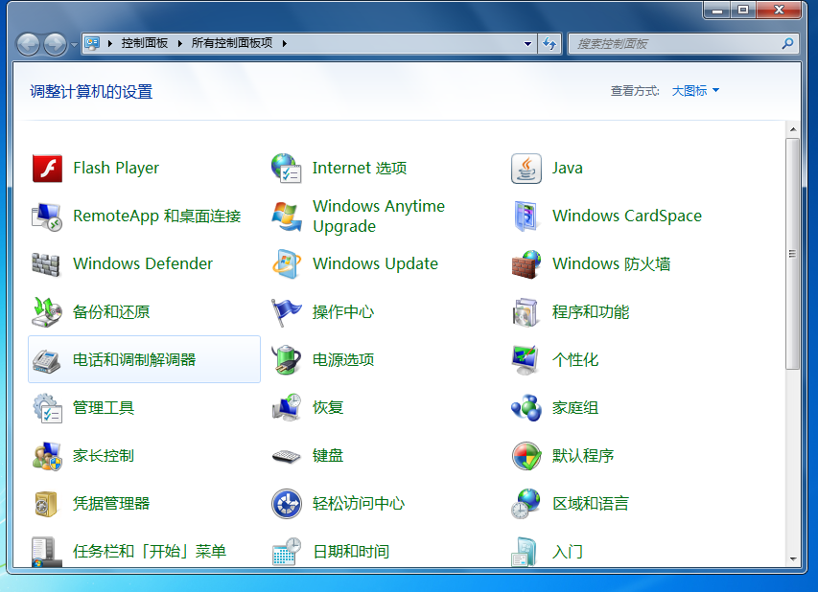
Task: Open the Flash Player text link
Action: (116, 169)
